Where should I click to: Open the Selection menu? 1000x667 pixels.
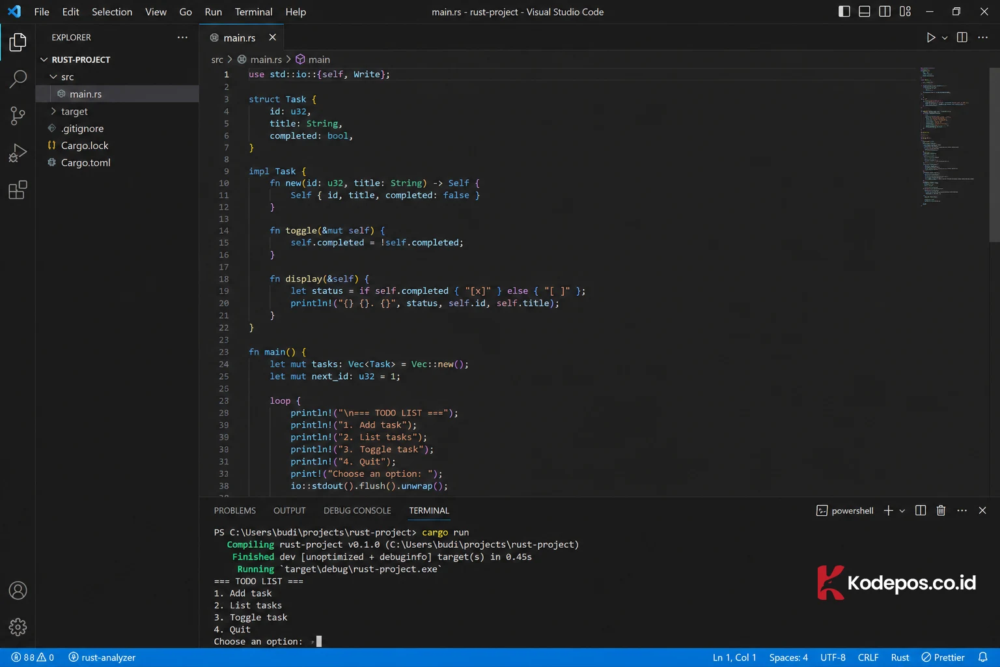[x=112, y=12]
